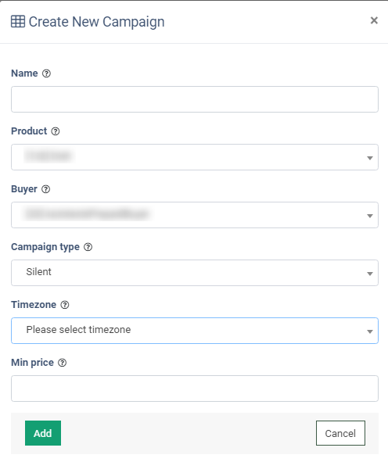Click the grid icon beside Create New Campaign
Screen dimensions: 388x462
pyautogui.click(x=18, y=22)
